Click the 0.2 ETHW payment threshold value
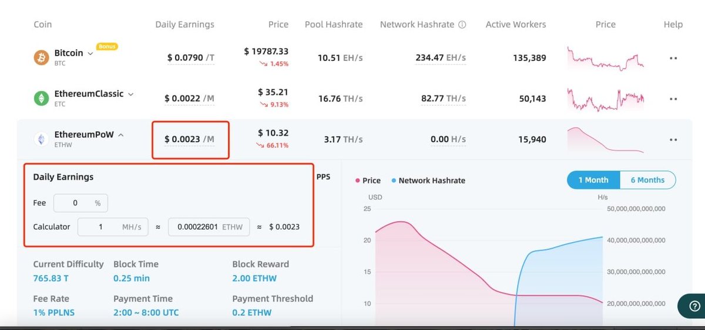Image resolution: width=705 pixels, height=330 pixels. (x=252, y=312)
